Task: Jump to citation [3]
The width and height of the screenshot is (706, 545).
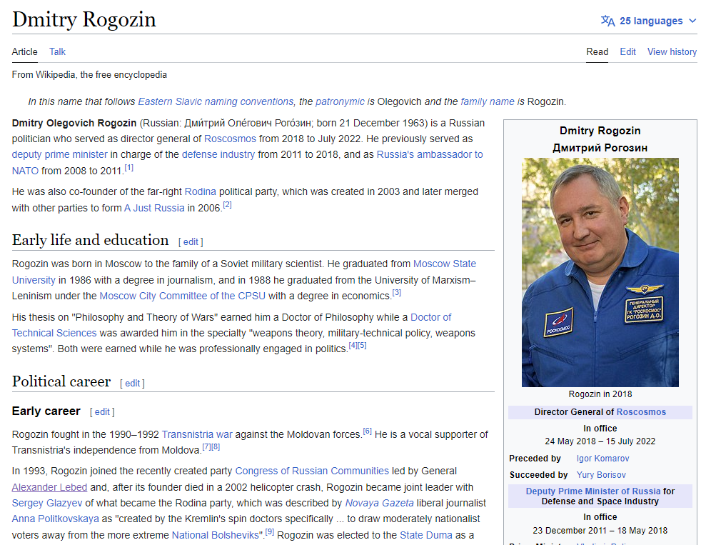Action: tap(396, 293)
